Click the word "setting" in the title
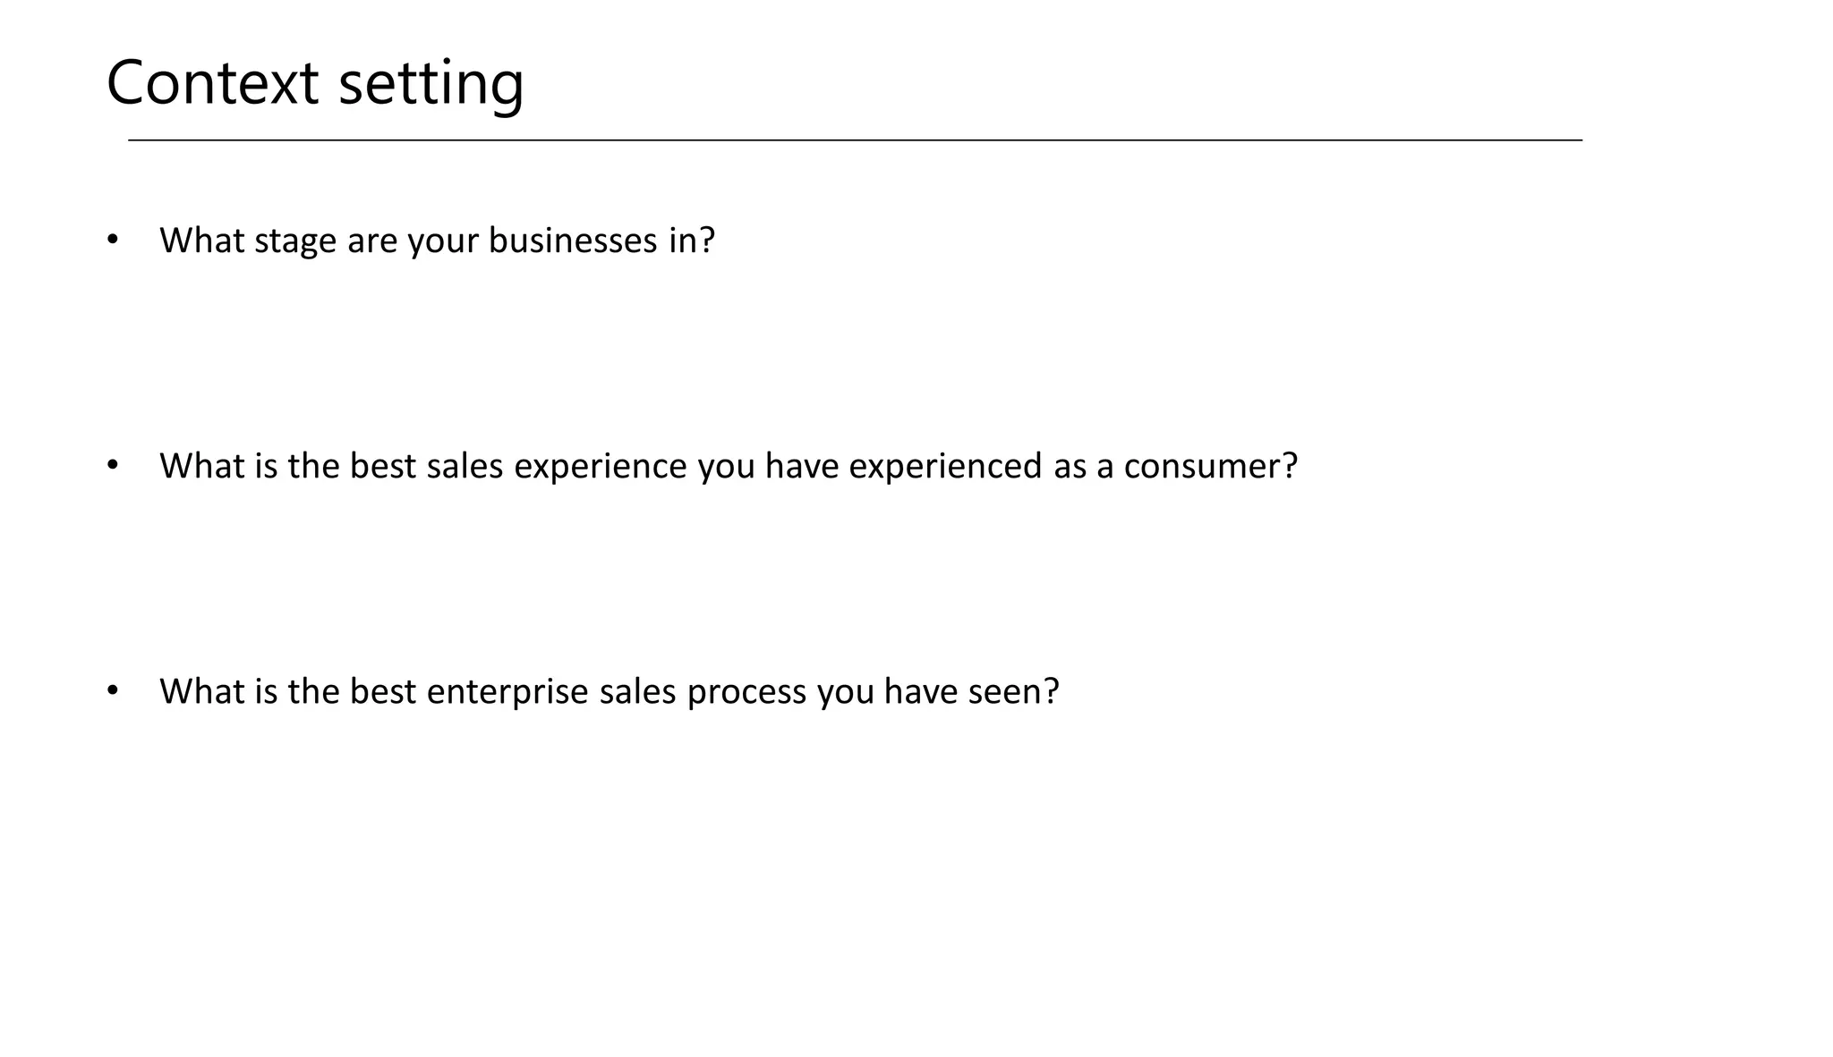 [x=431, y=84]
